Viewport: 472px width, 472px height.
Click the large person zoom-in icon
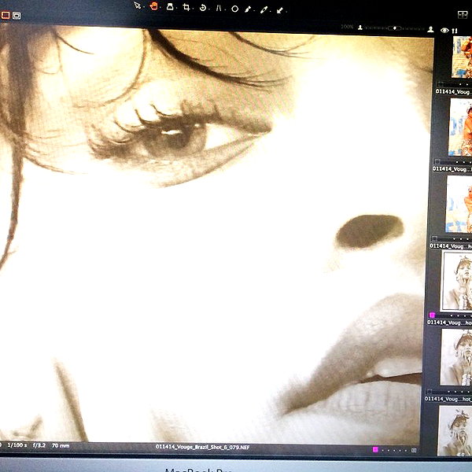pyautogui.click(x=430, y=29)
